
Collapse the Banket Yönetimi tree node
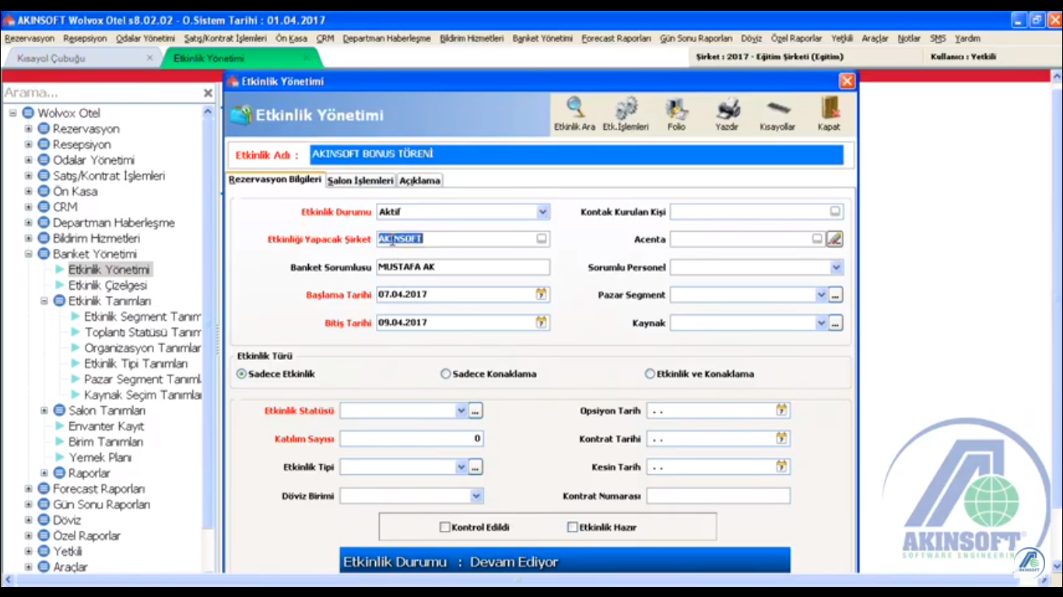[x=29, y=254]
